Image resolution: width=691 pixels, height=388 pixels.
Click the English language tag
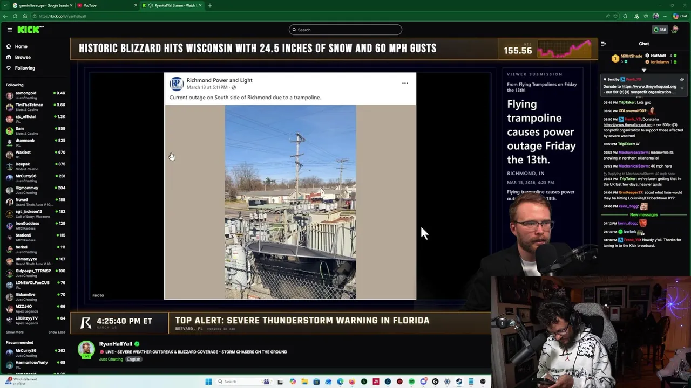point(133,359)
